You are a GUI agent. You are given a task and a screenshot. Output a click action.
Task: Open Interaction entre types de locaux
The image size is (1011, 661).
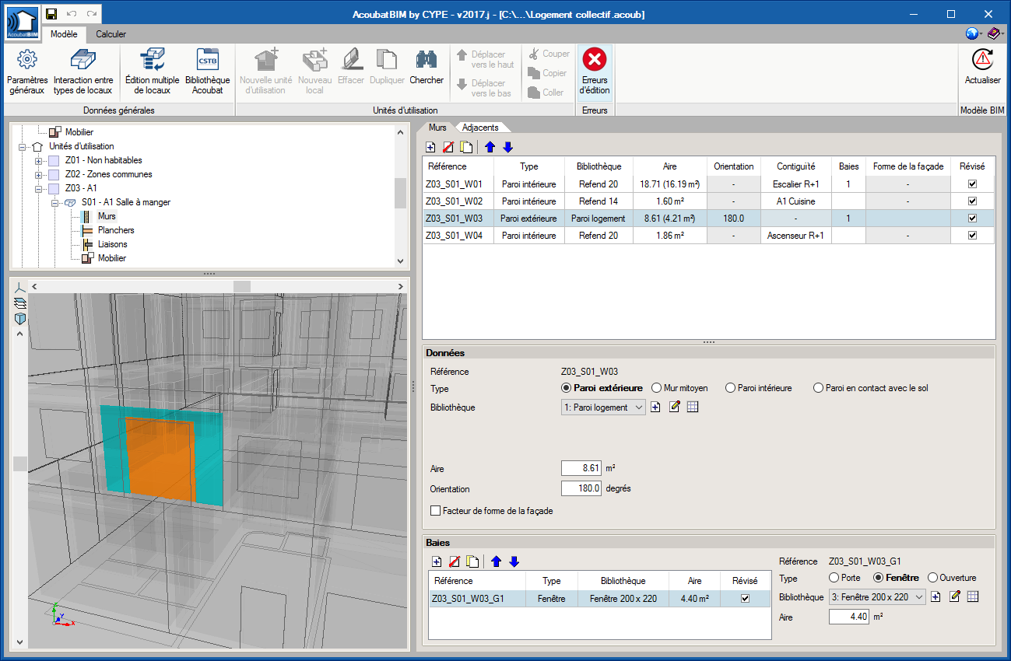82,60
